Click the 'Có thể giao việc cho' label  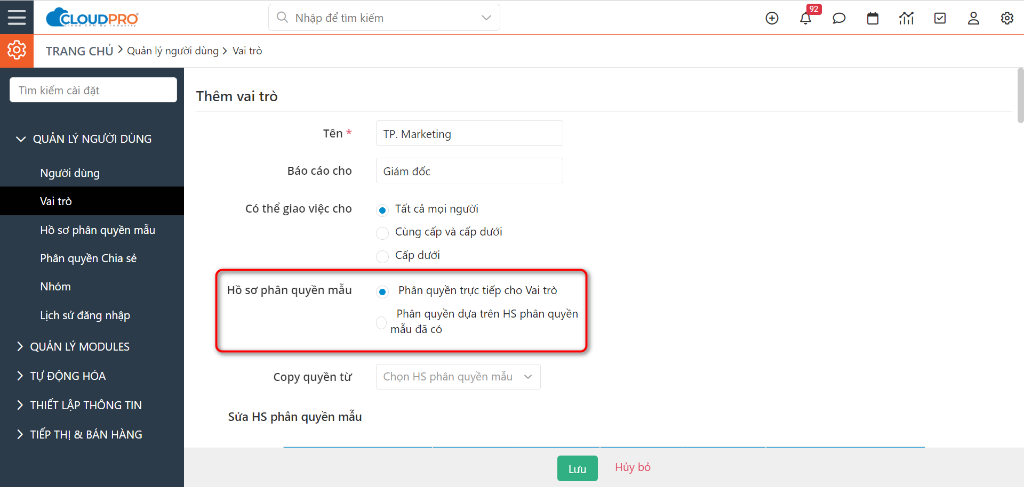[299, 208]
